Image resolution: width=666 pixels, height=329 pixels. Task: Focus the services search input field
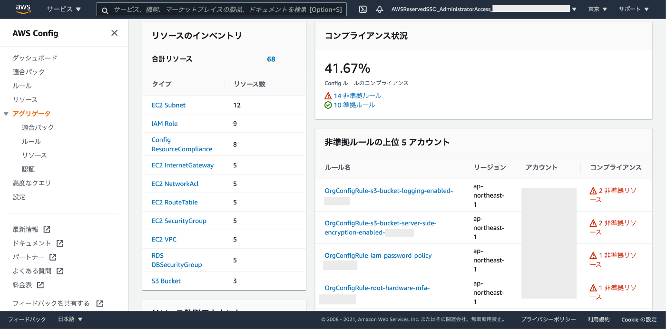[x=221, y=10]
